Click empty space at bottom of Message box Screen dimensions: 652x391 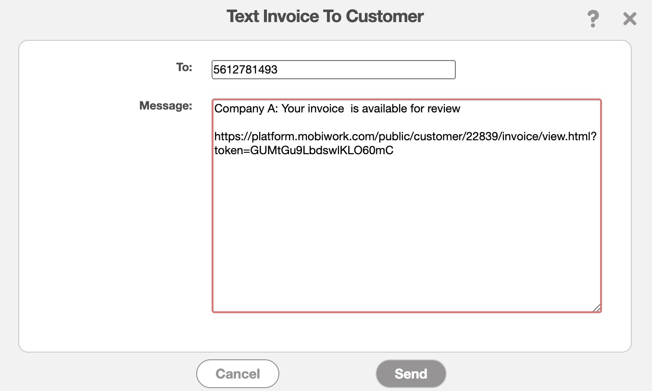(406, 269)
